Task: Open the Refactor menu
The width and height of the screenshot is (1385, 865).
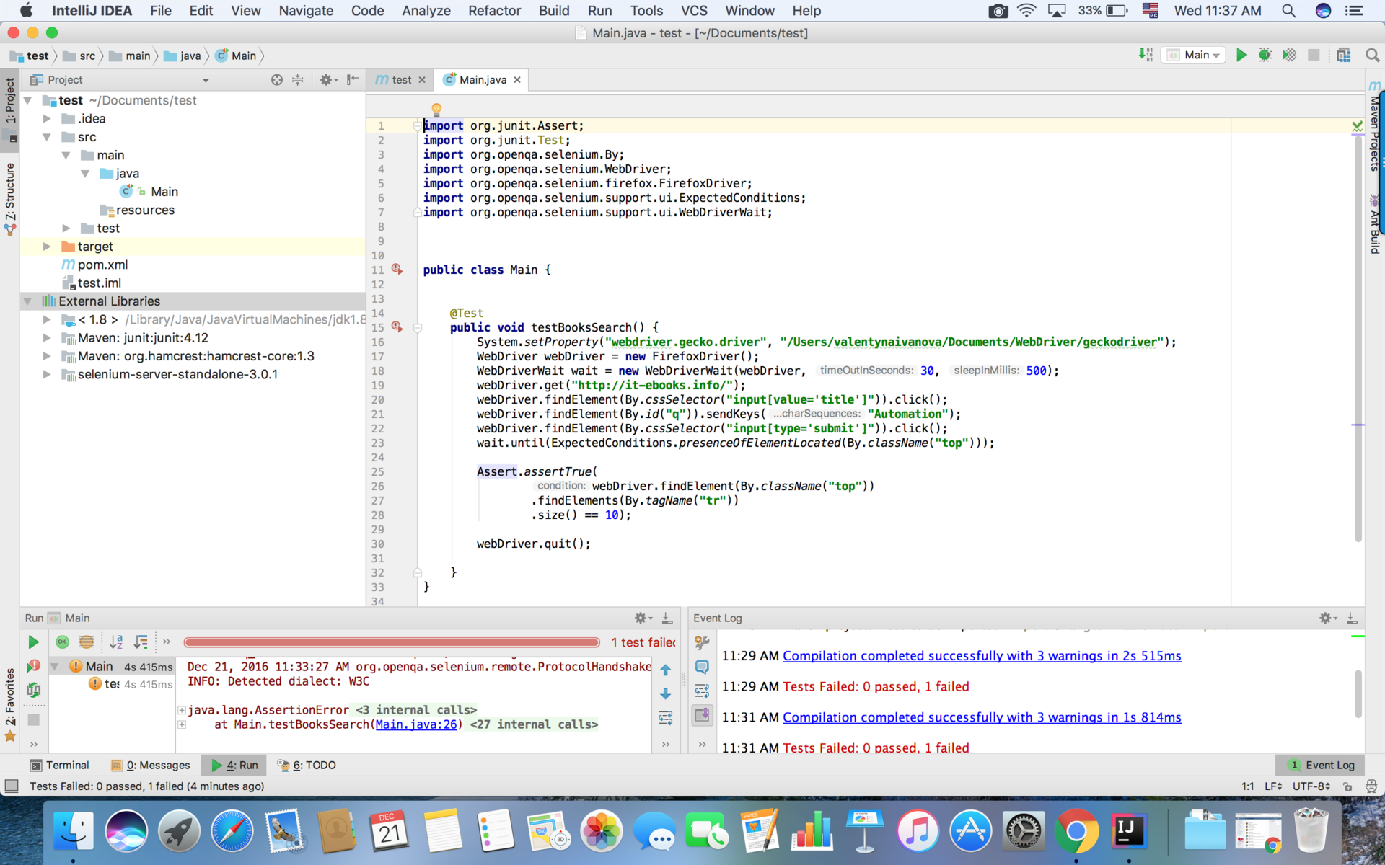Action: tap(494, 11)
